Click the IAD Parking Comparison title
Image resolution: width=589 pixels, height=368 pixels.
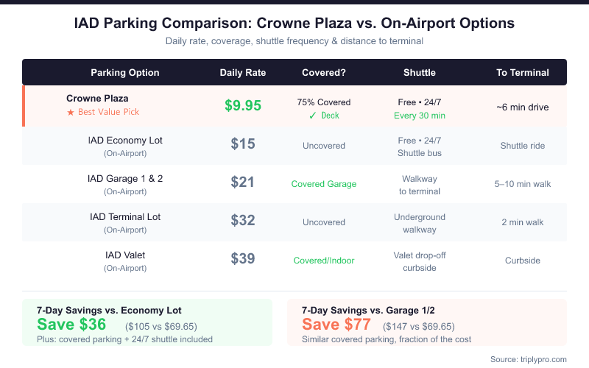point(294,23)
